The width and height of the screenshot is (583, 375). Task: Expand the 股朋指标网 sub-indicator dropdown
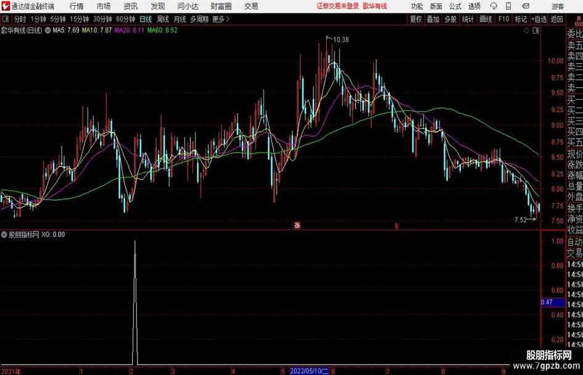(4, 235)
